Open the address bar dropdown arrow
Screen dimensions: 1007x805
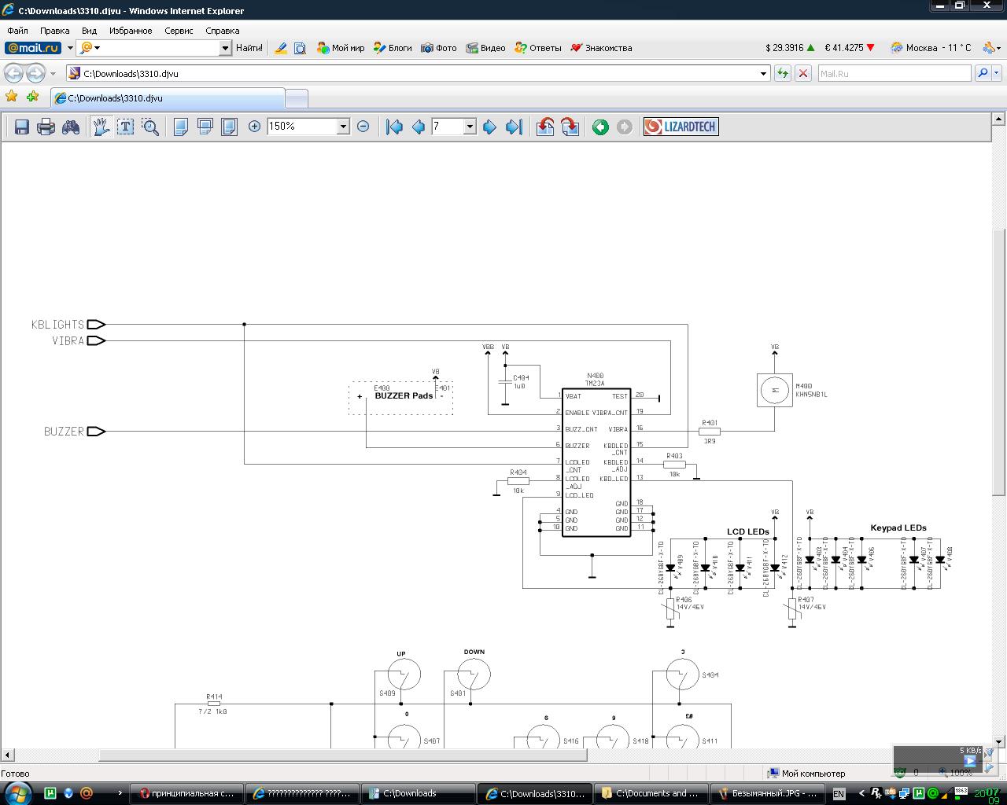coord(763,73)
